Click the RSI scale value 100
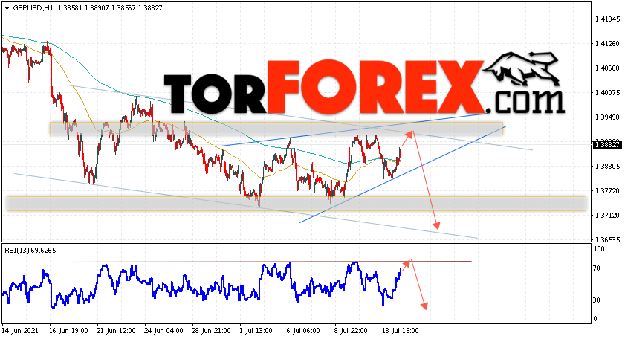 point(599,249)
